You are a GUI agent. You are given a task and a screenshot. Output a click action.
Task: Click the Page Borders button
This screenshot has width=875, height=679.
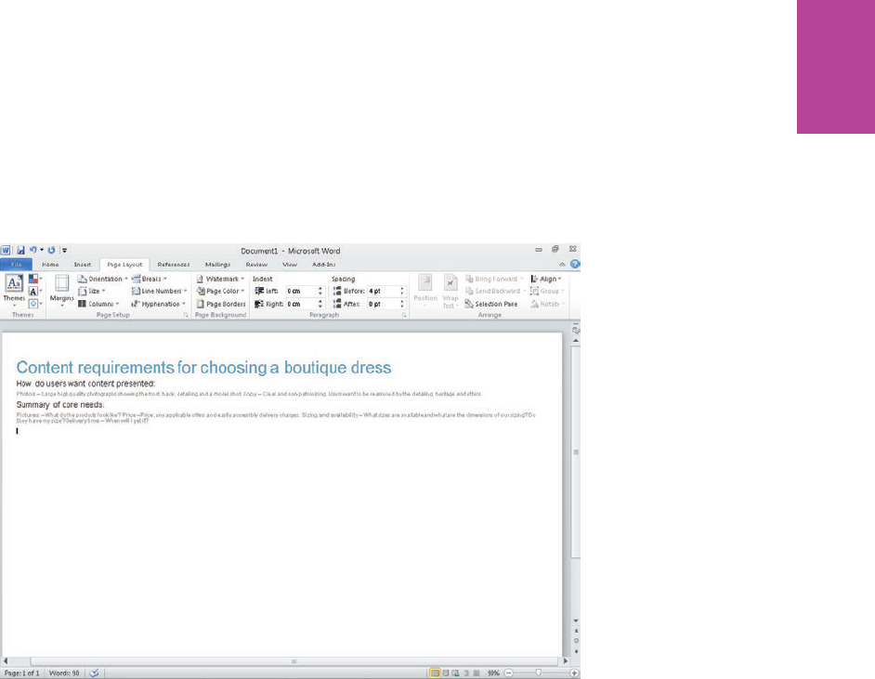(x=221, y=304)
